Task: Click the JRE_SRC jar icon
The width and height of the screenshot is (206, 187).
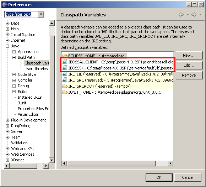Action: pyautogui.click(x=65, y=80)
